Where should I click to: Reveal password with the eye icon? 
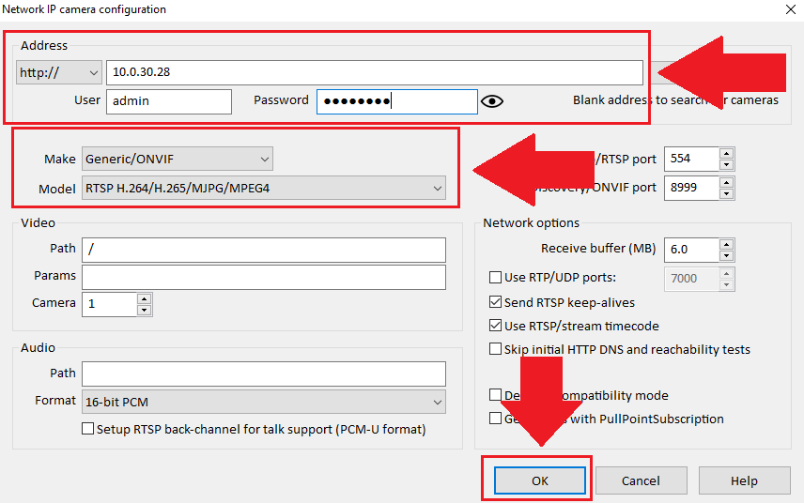(x=492, y=101)
